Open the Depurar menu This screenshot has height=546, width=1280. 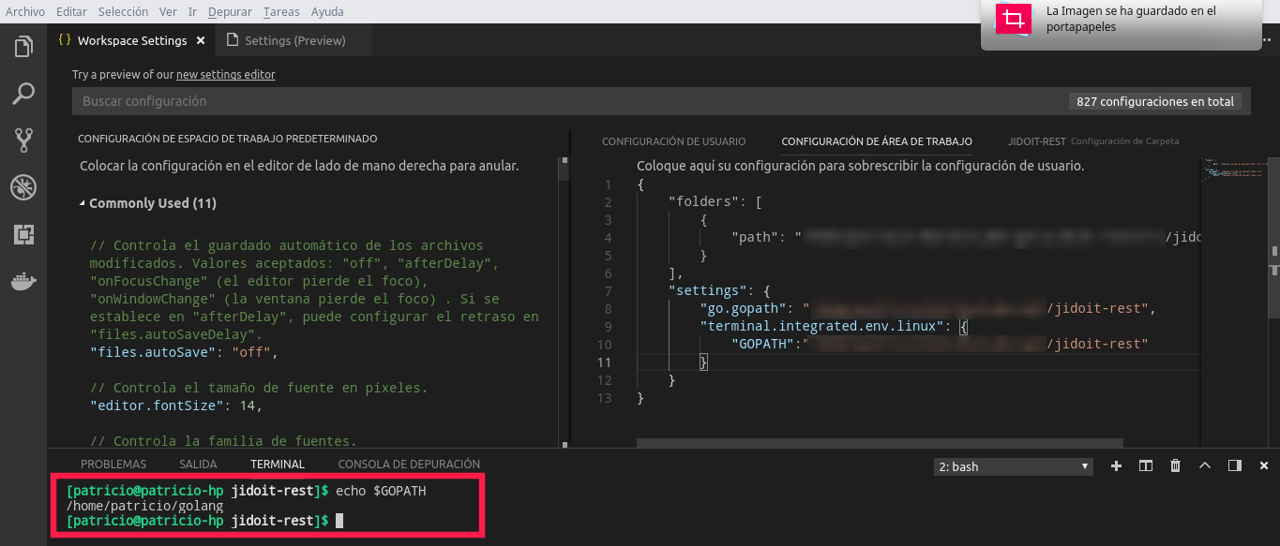[x=230, y=11]
